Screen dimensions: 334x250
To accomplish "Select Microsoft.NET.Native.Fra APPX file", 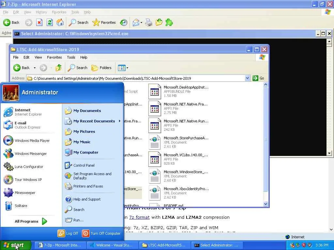I will tap(178, 108).
